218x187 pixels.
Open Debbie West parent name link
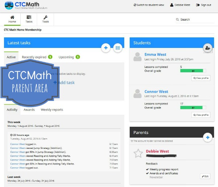pos(157,151)
